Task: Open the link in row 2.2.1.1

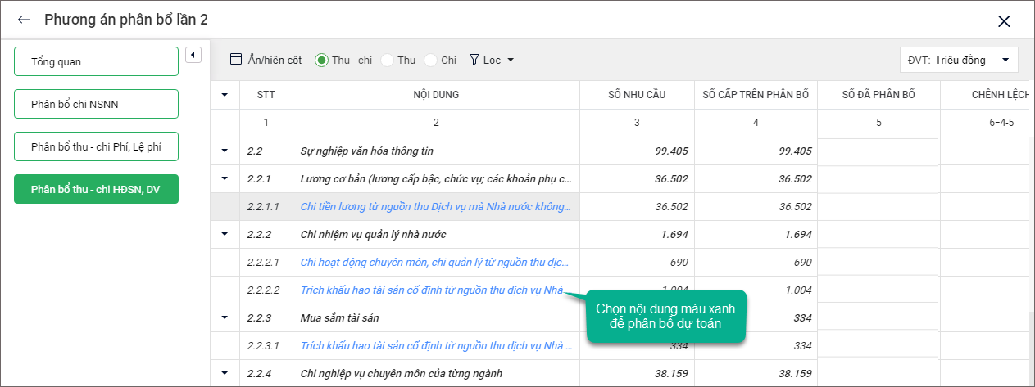Action: tap(435, 206)
